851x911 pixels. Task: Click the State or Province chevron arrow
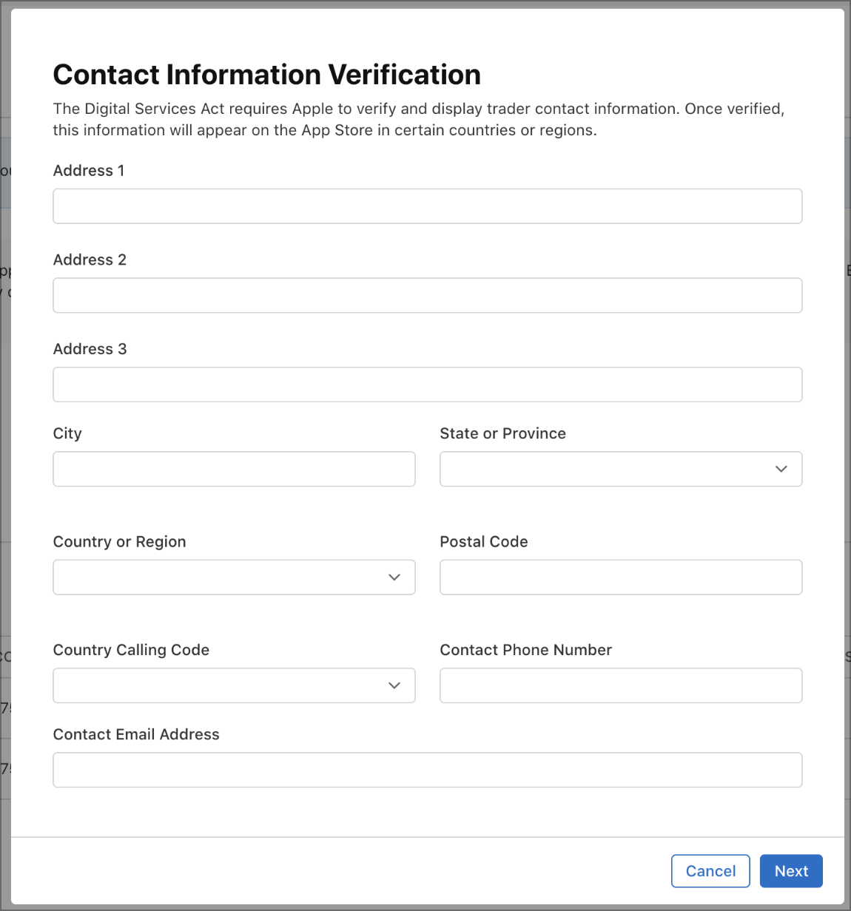click(x=781, y=469)
